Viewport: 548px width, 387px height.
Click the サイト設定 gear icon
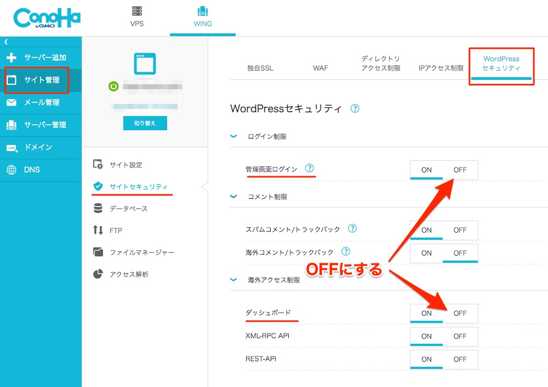point(98,164)
